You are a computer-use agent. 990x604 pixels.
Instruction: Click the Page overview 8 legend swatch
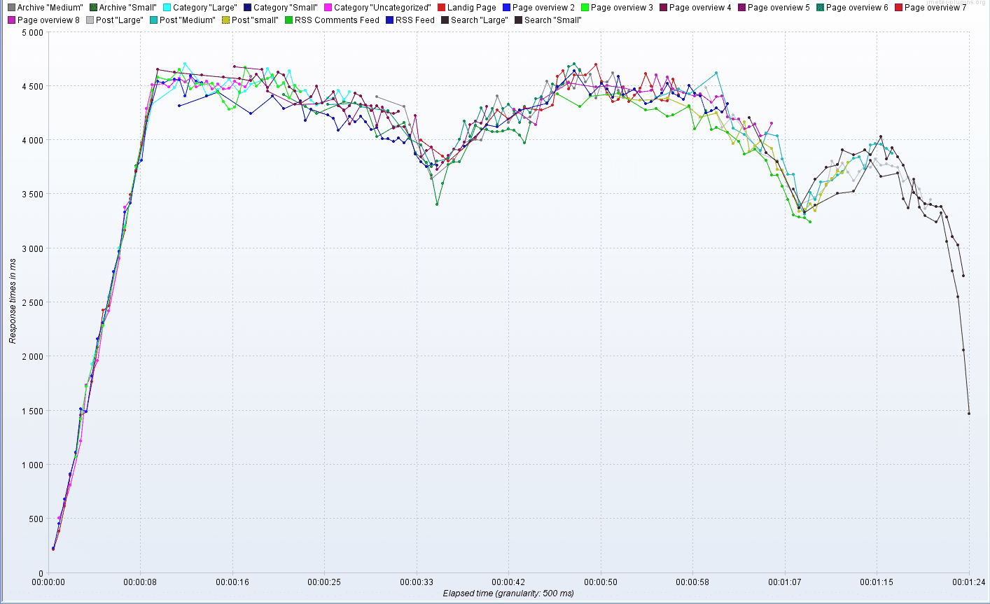click(11, 20)
